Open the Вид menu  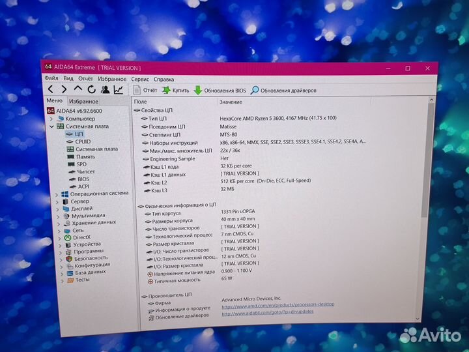(x=68, y=78)
